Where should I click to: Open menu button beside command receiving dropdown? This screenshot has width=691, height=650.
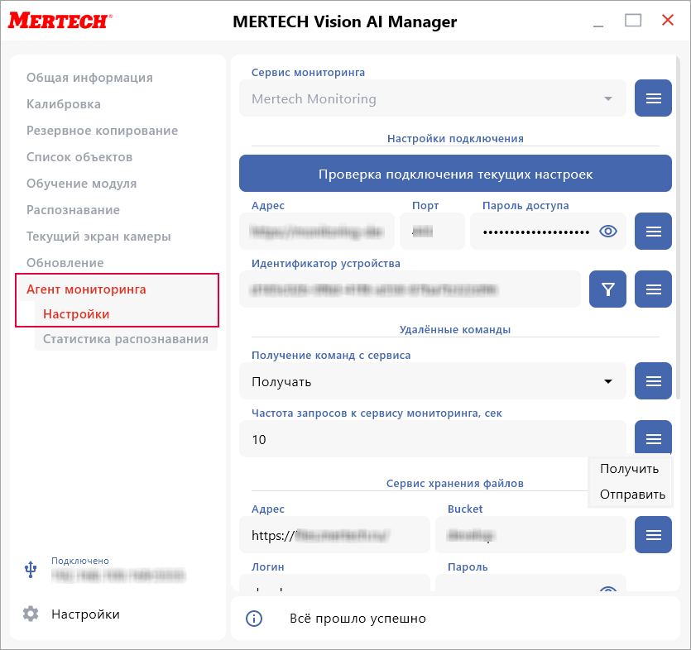653,381
